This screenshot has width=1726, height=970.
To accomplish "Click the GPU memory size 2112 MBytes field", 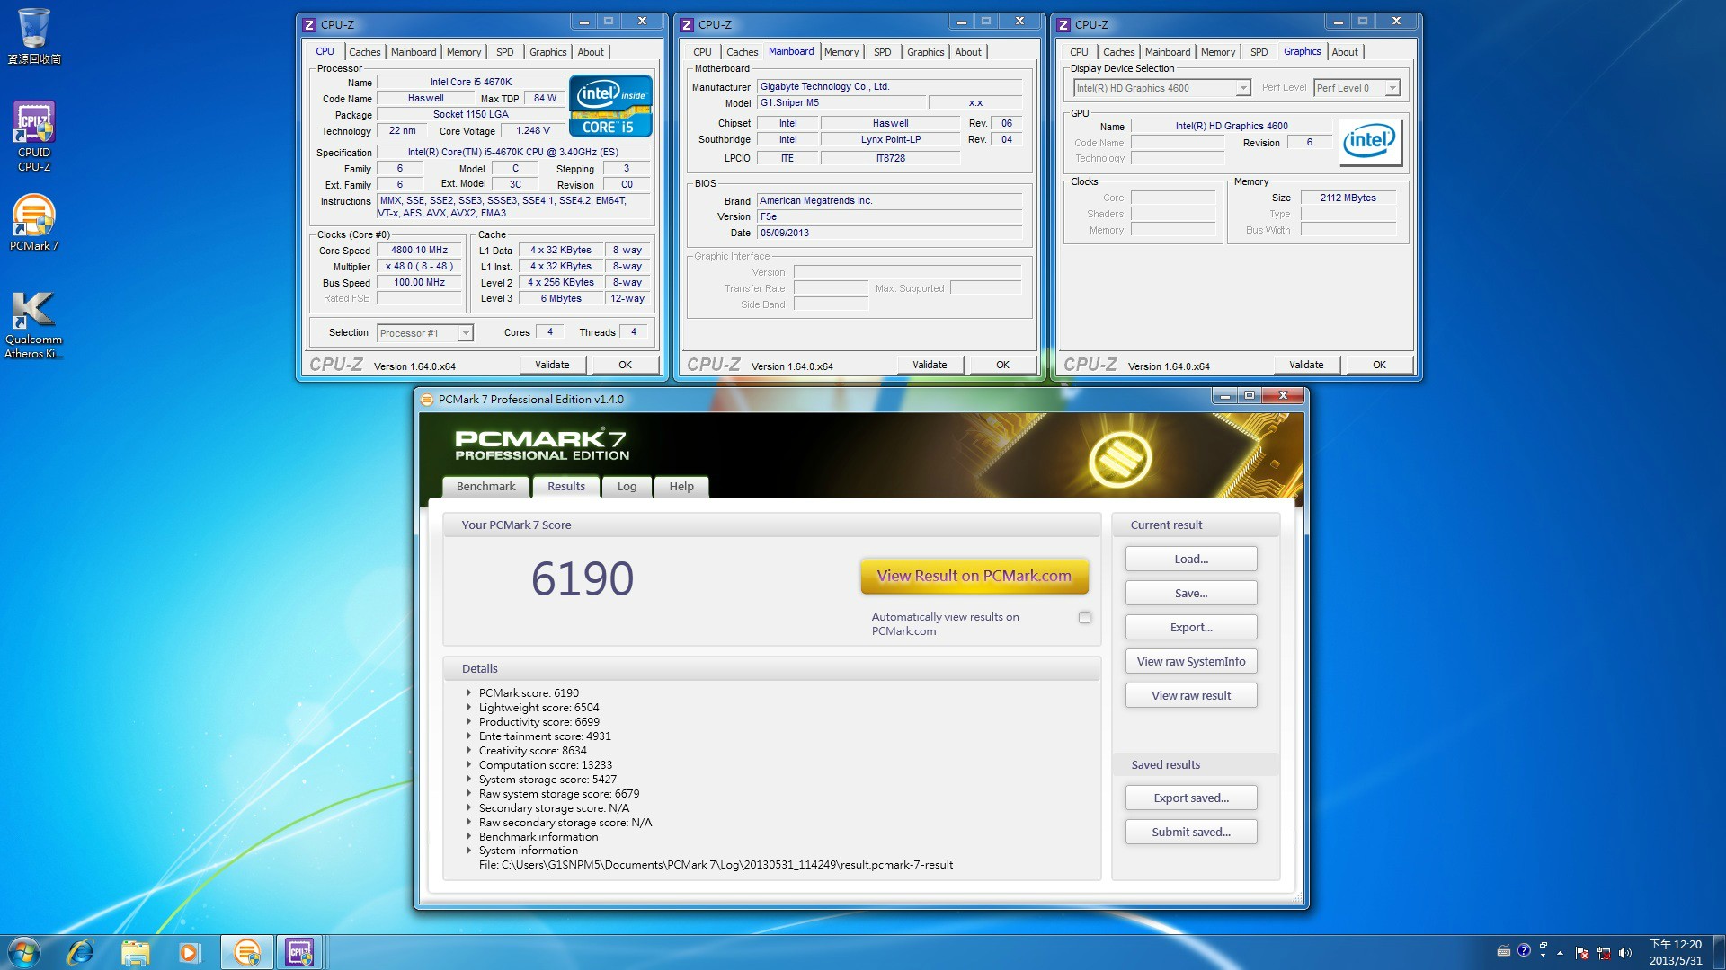I will coord(1348,198).
